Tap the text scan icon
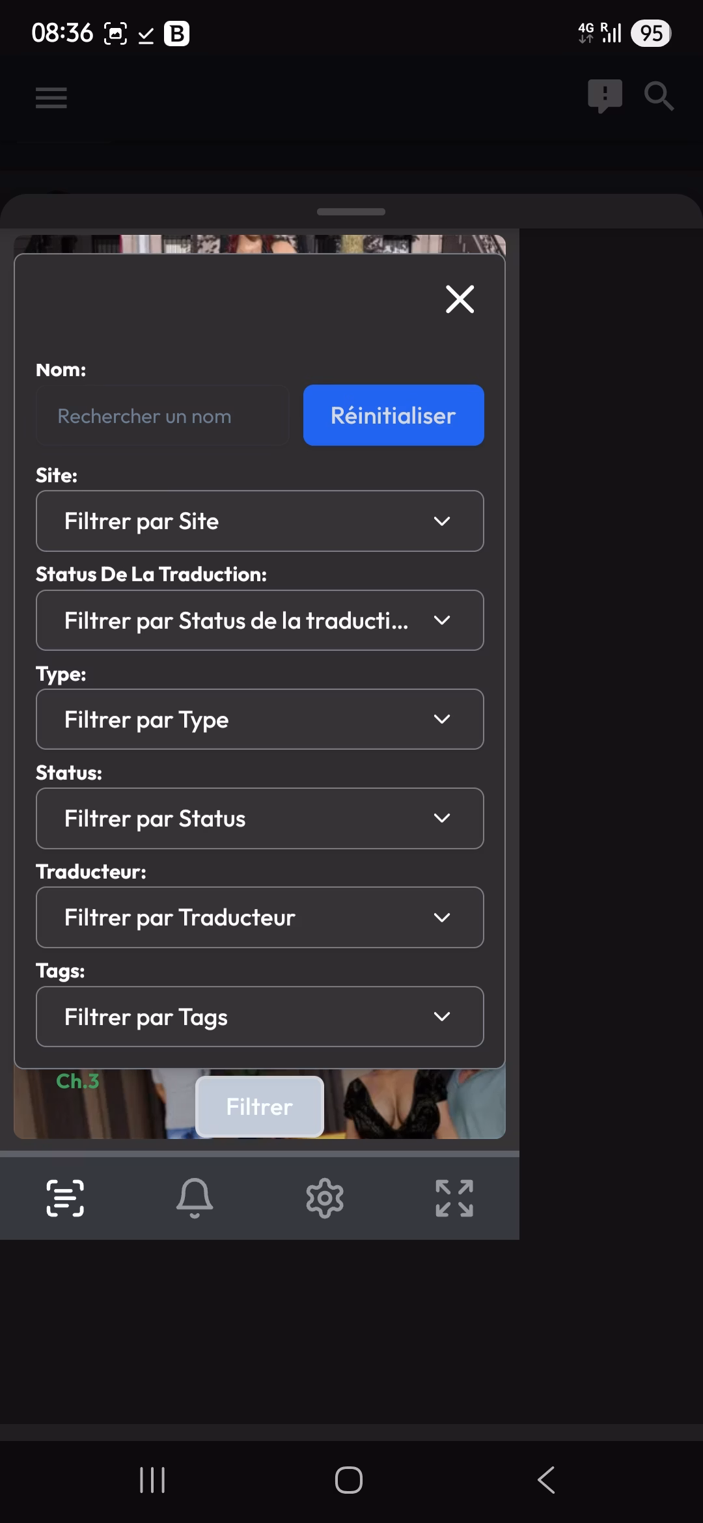 pyautogui.click(x=65, y=1198)
